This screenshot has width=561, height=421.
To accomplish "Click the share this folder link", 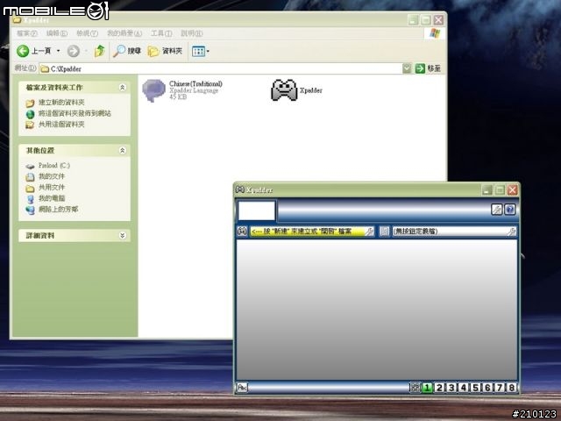I will point(61,125).
